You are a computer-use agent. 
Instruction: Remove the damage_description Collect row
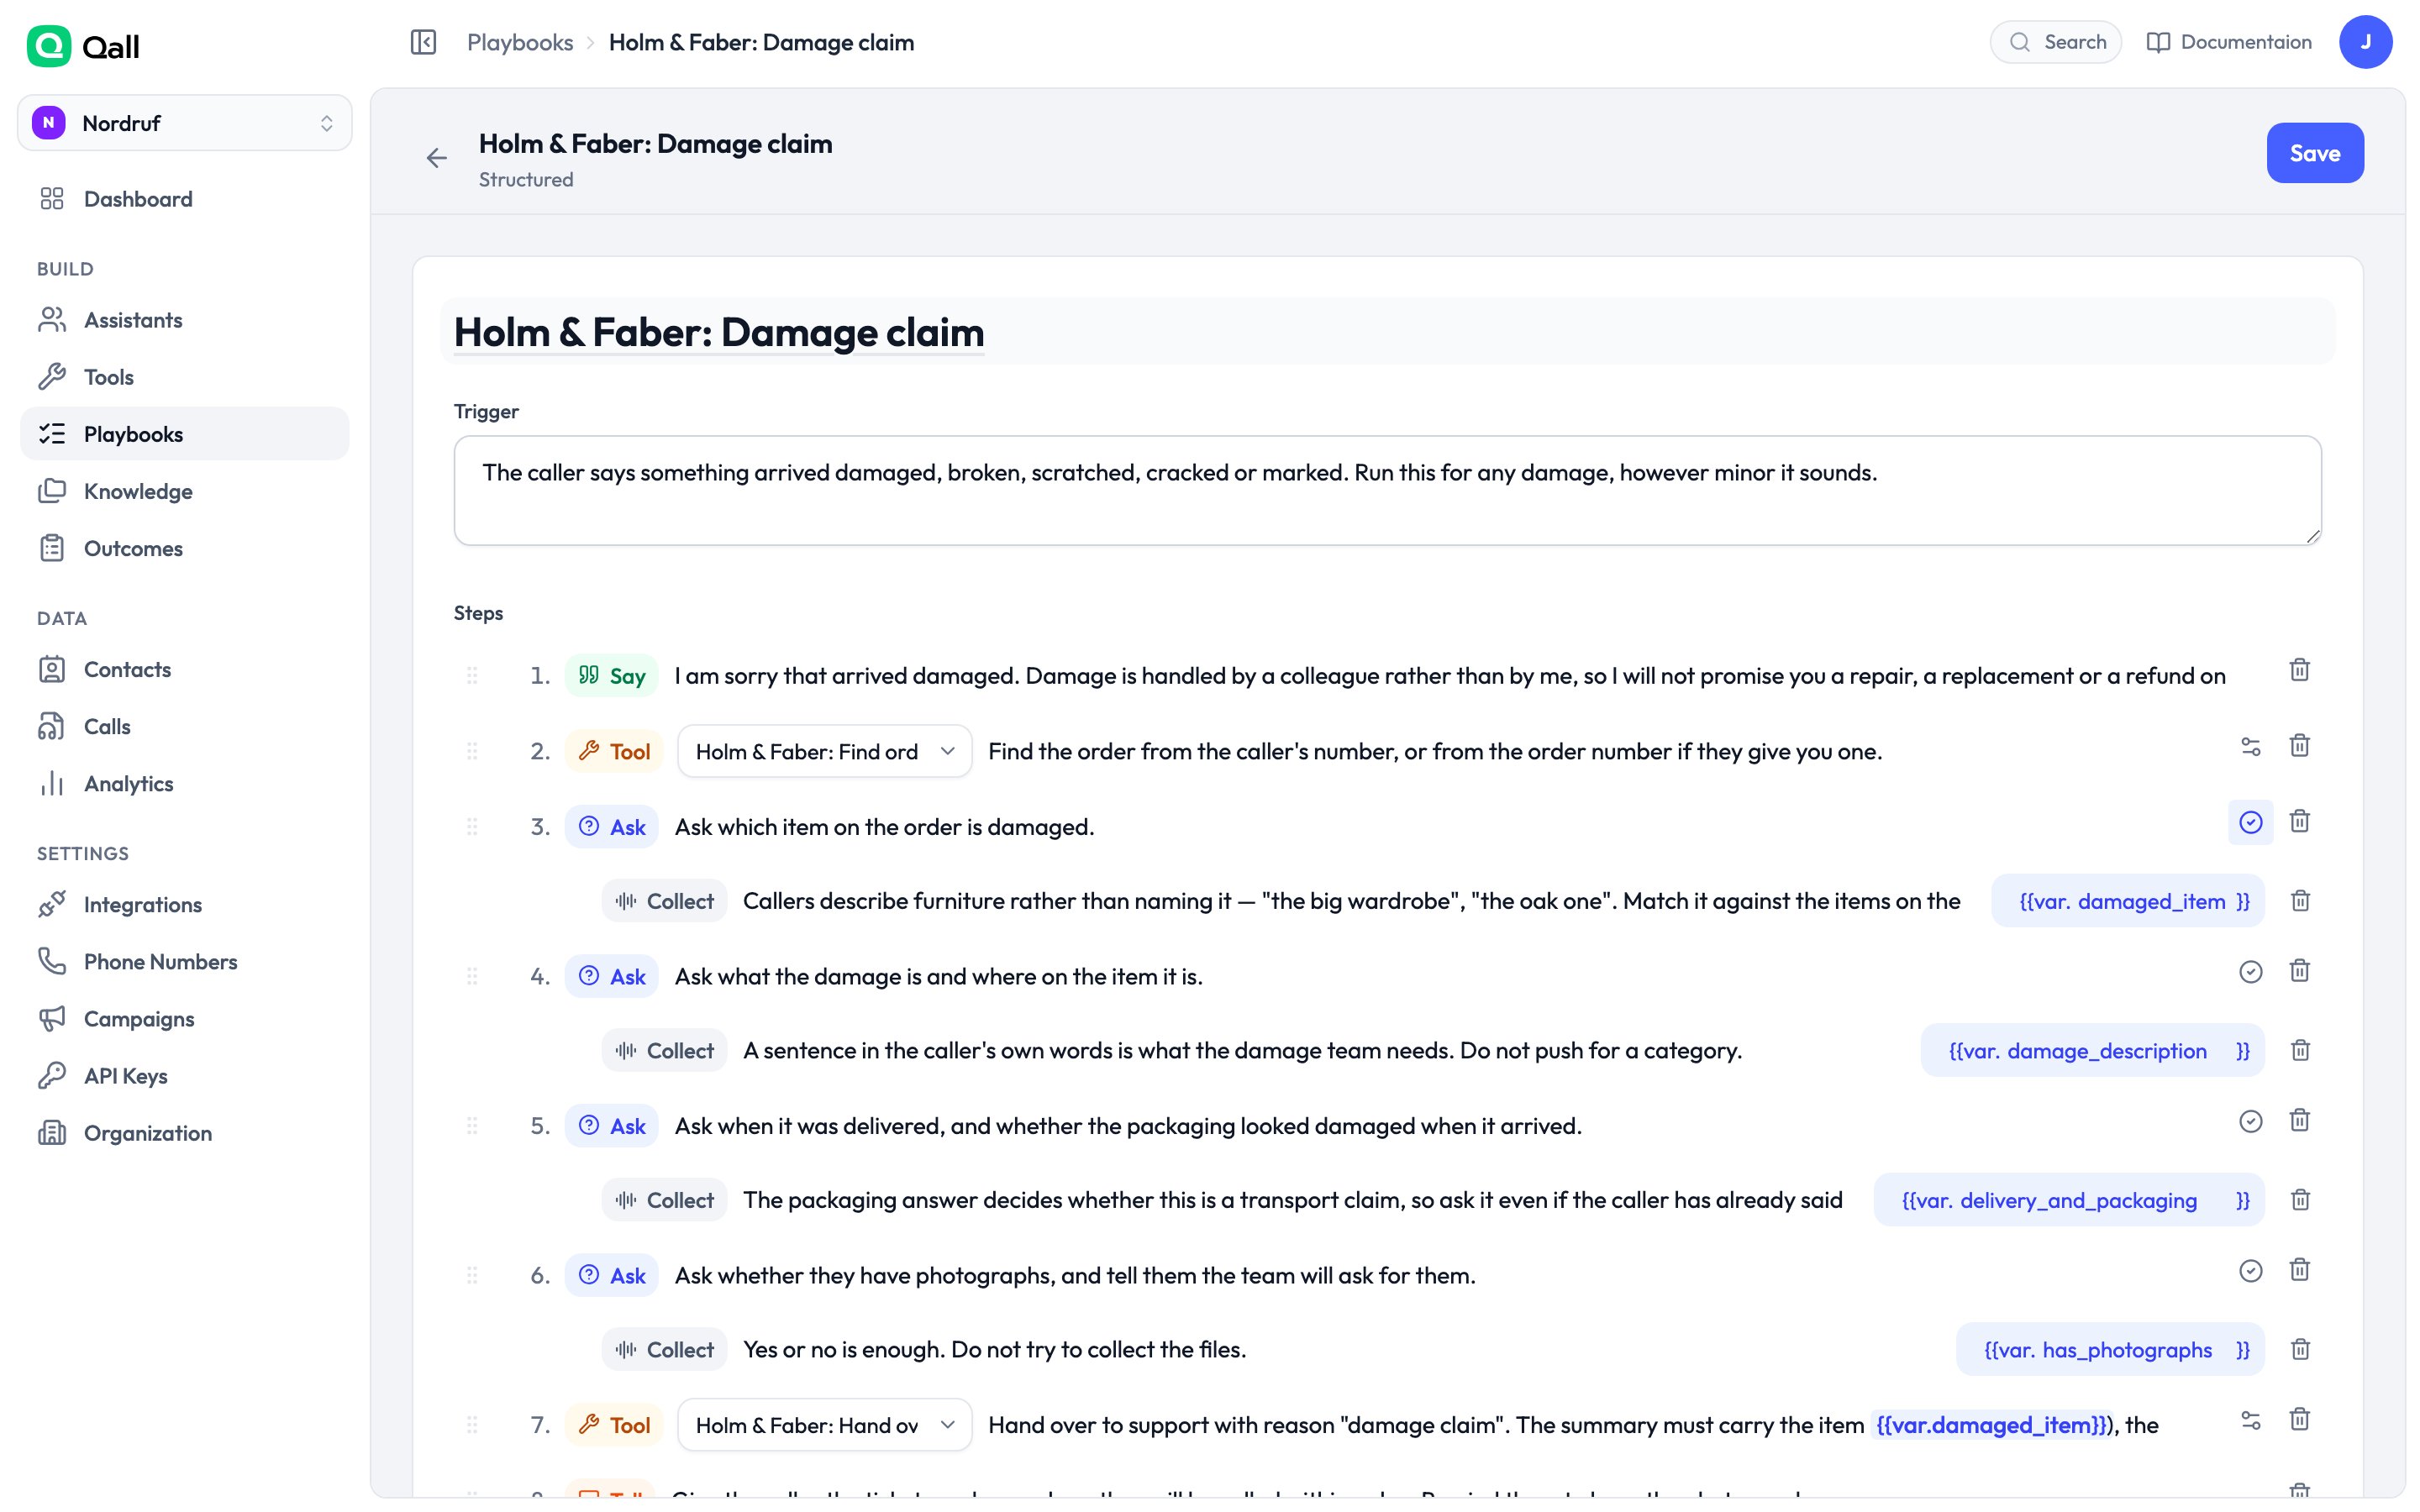tap(2300, 1050)
